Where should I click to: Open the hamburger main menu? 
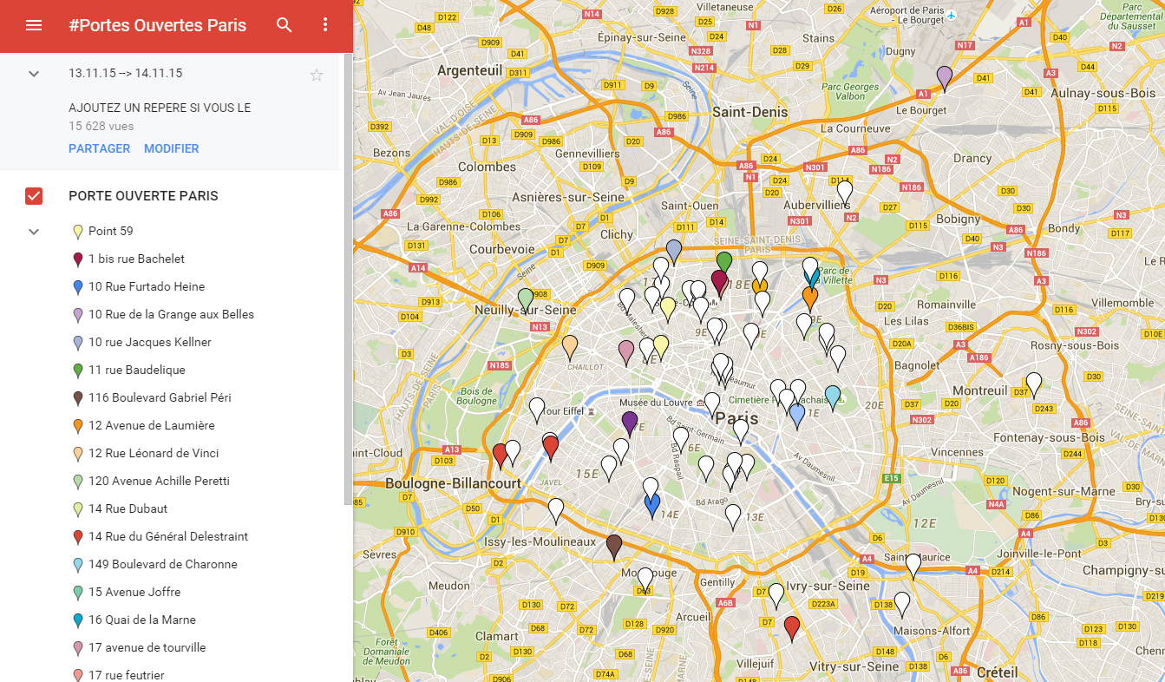tap(34, 25)
